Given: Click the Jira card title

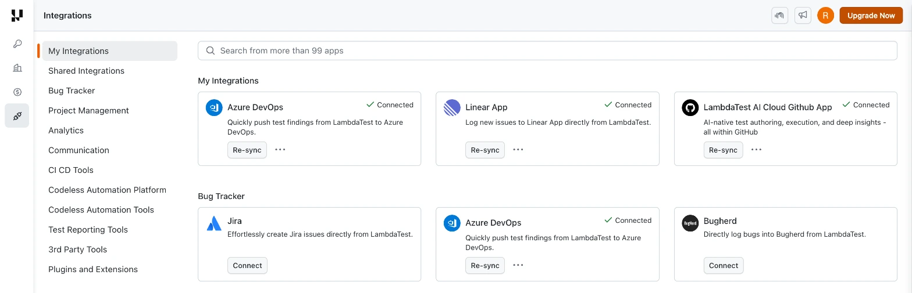Looking at the screenshot, I should pyautogui.click(x=234, y=221).
